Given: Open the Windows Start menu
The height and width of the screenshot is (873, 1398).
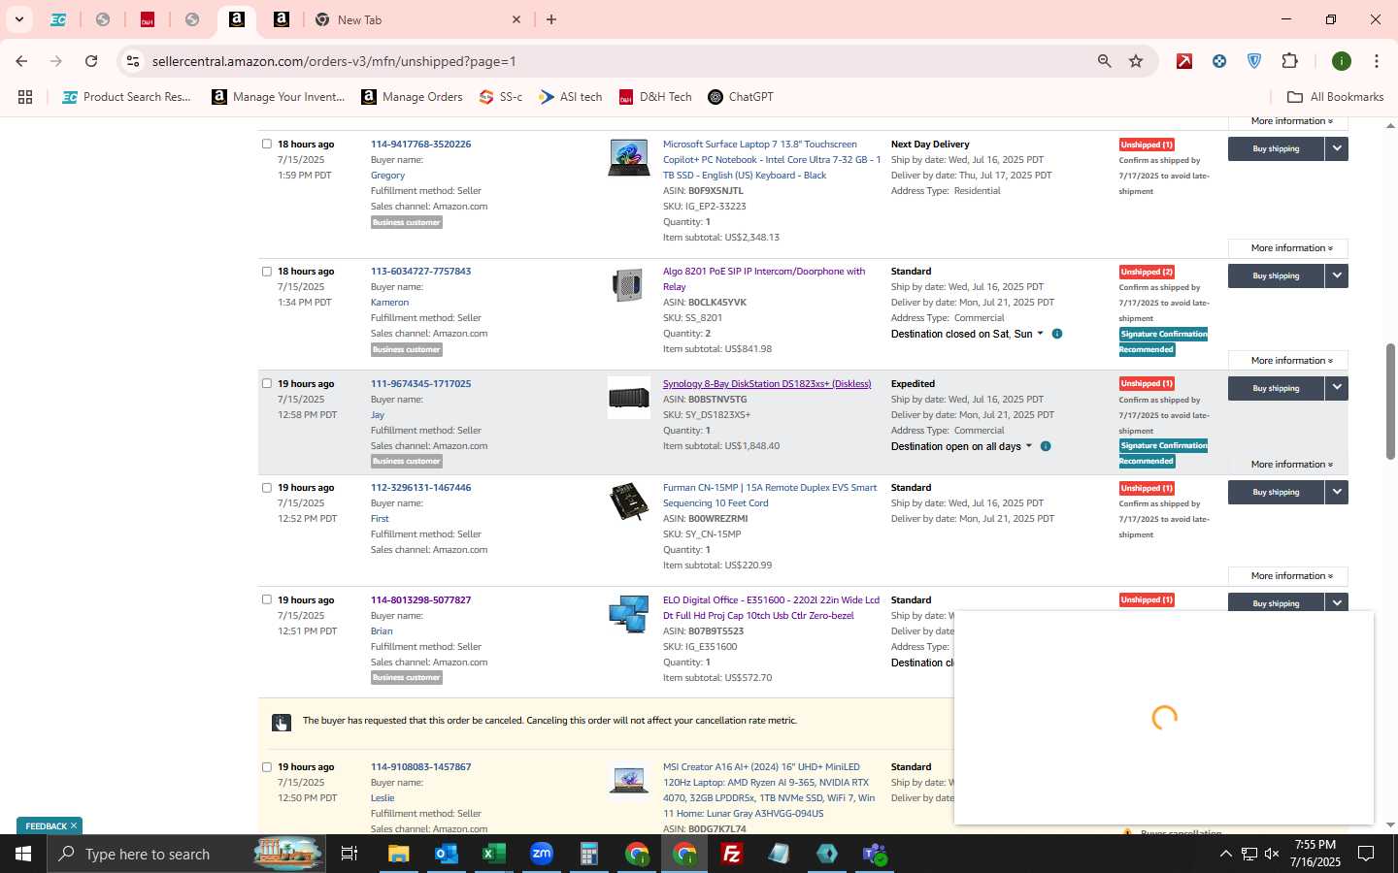Looking at the screenshot, I should (x=23, y=854).
